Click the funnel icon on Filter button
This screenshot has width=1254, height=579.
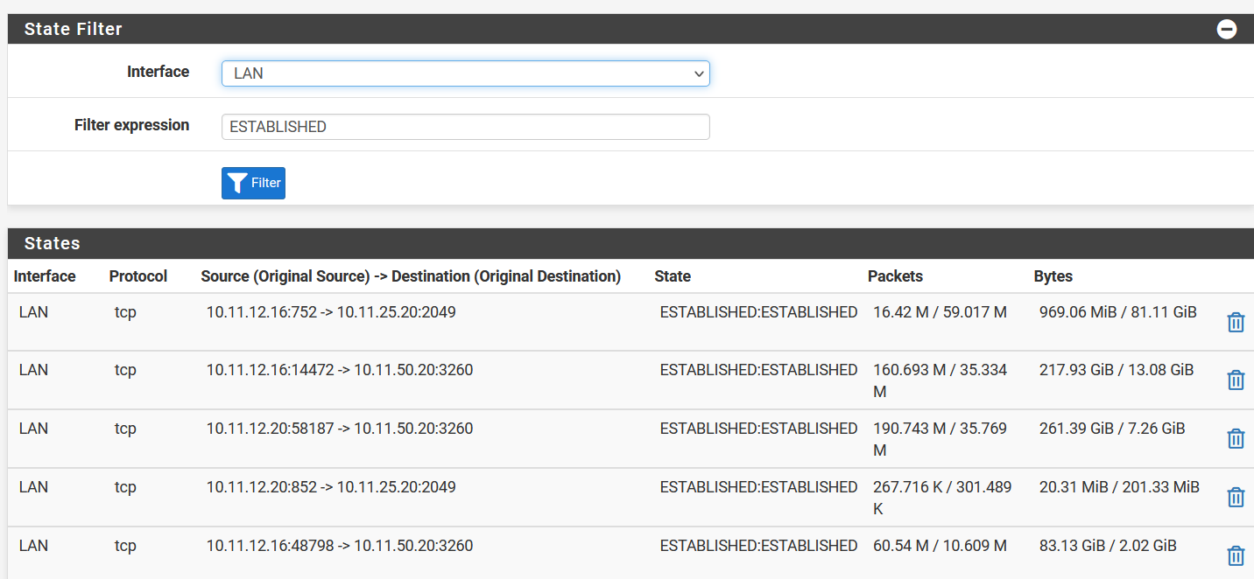[237, 183]
